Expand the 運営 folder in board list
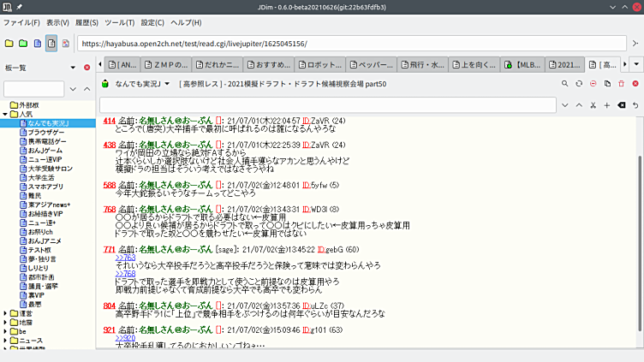 (6, 313)
